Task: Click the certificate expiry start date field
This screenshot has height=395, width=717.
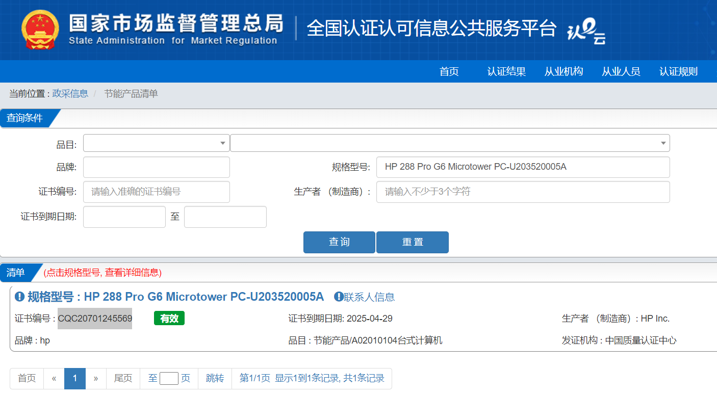Action: pyautogui.click(x=124, y=217)
